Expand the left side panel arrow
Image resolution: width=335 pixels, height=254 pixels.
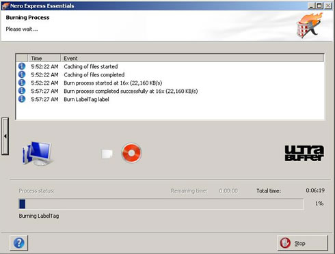coord(5,136)
